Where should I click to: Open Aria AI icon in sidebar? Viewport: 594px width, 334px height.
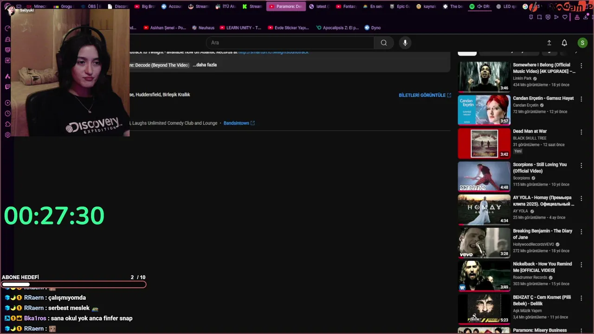point(7,76)
